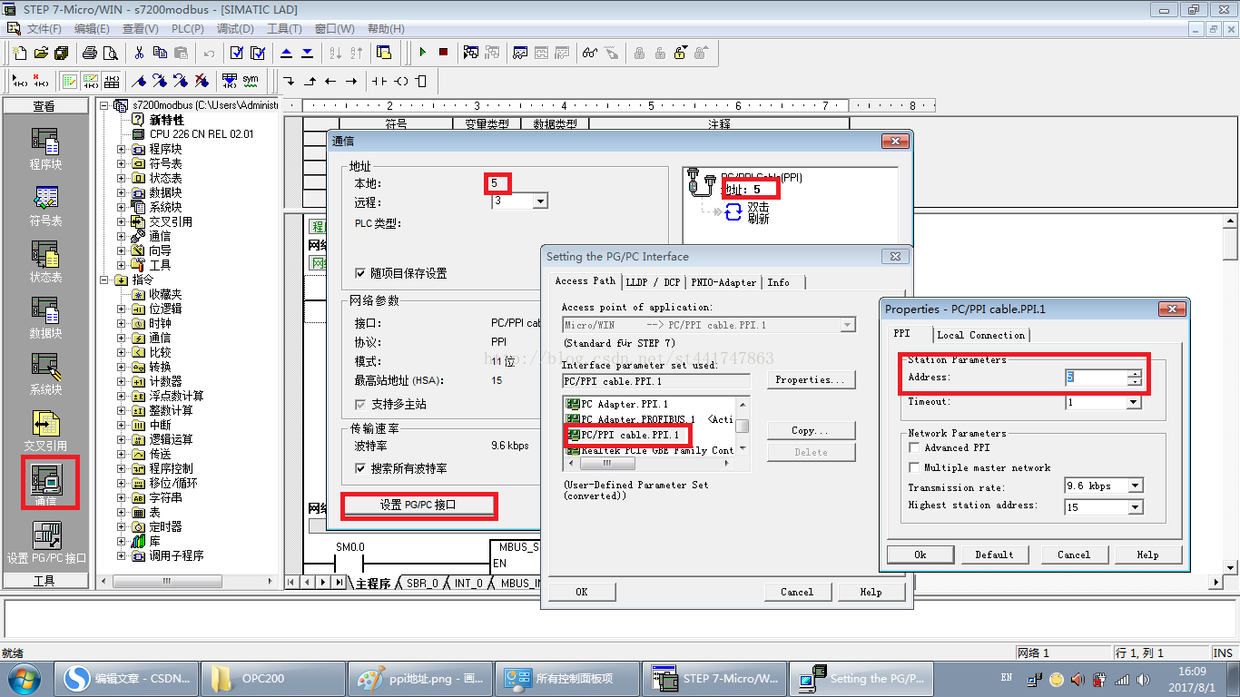Viewport: 1240px width, 697px height.
Task: Click OK in Setting the PG/PC Interface
Action: click(x=581, y=592)
